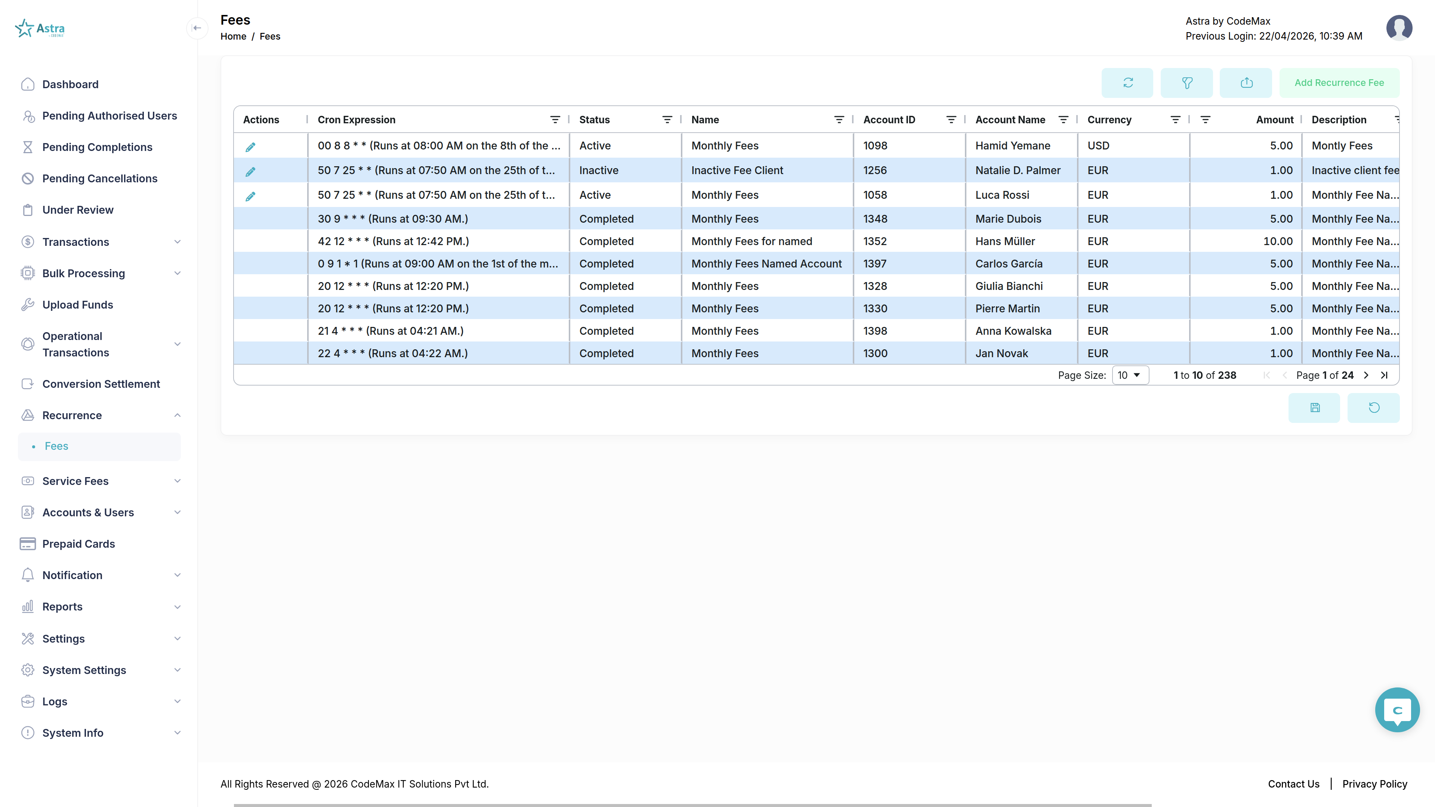
Task: Click Add Recurrence Fee button
Action: [x=1339, y=83]
